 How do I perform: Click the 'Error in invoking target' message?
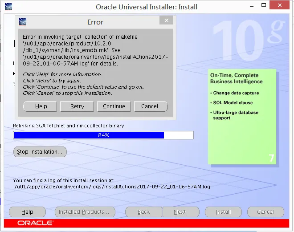pyautogui.click(x=95, y=50)
